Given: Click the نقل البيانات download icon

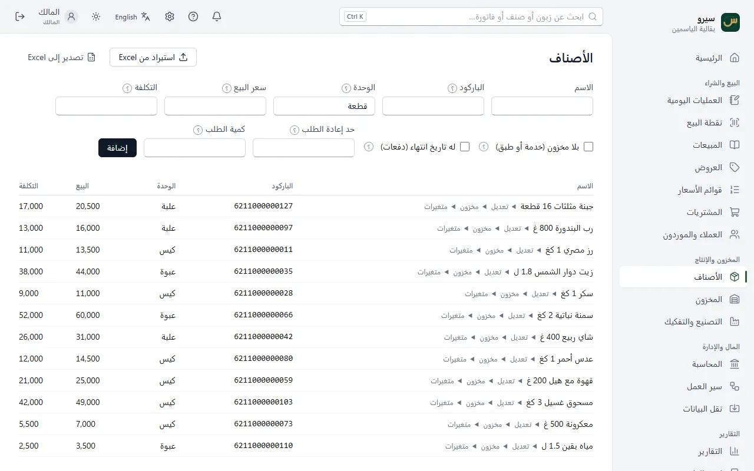Looking at the screenshot, I should pyautogui.click(x=735, y=409).
